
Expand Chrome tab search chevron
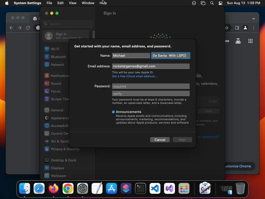(254, 19)
